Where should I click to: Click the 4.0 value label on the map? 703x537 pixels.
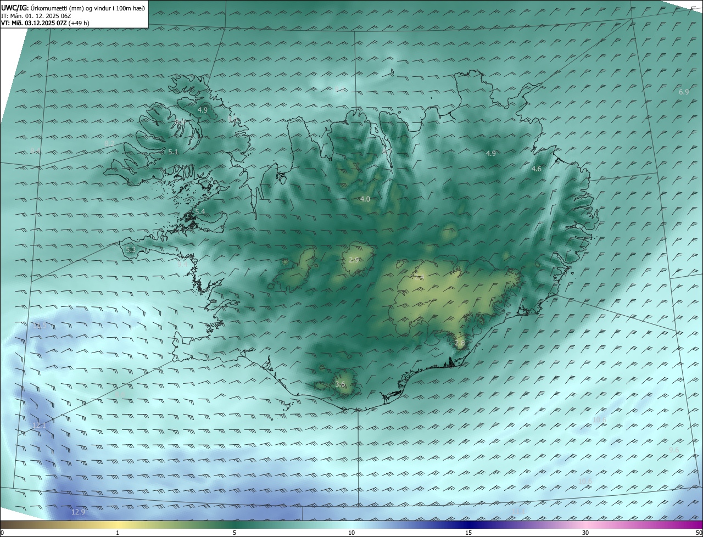[x=365, y=199]
